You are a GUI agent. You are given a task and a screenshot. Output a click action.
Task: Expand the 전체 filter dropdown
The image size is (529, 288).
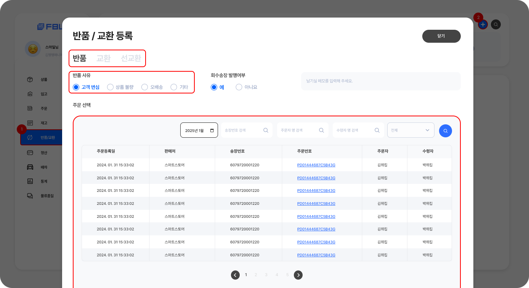coord(411,130)
